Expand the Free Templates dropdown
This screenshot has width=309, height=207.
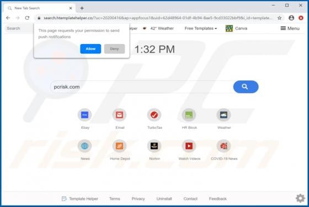(201, 28)
